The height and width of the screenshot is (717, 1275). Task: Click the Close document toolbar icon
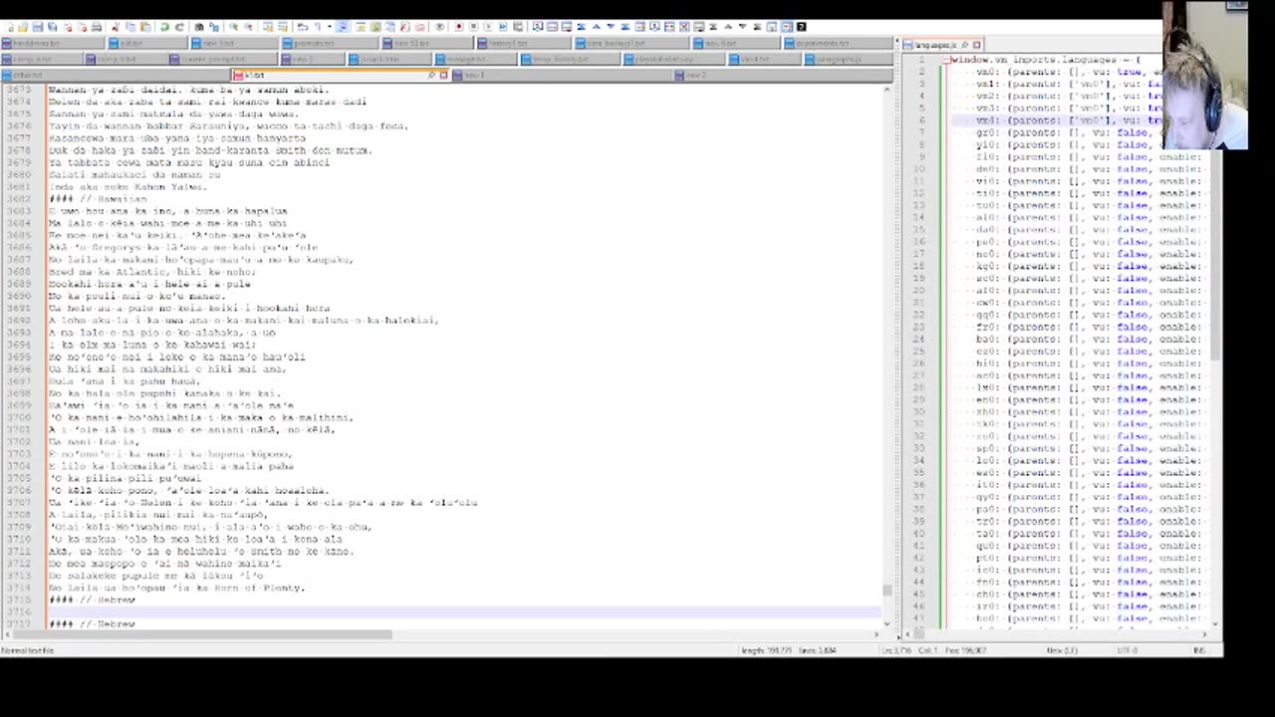(x=67, y=27)
